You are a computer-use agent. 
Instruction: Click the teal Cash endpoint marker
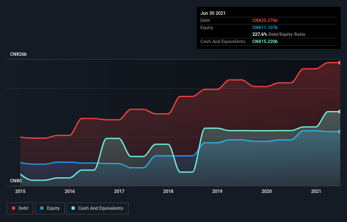click(x=340, y=111)
